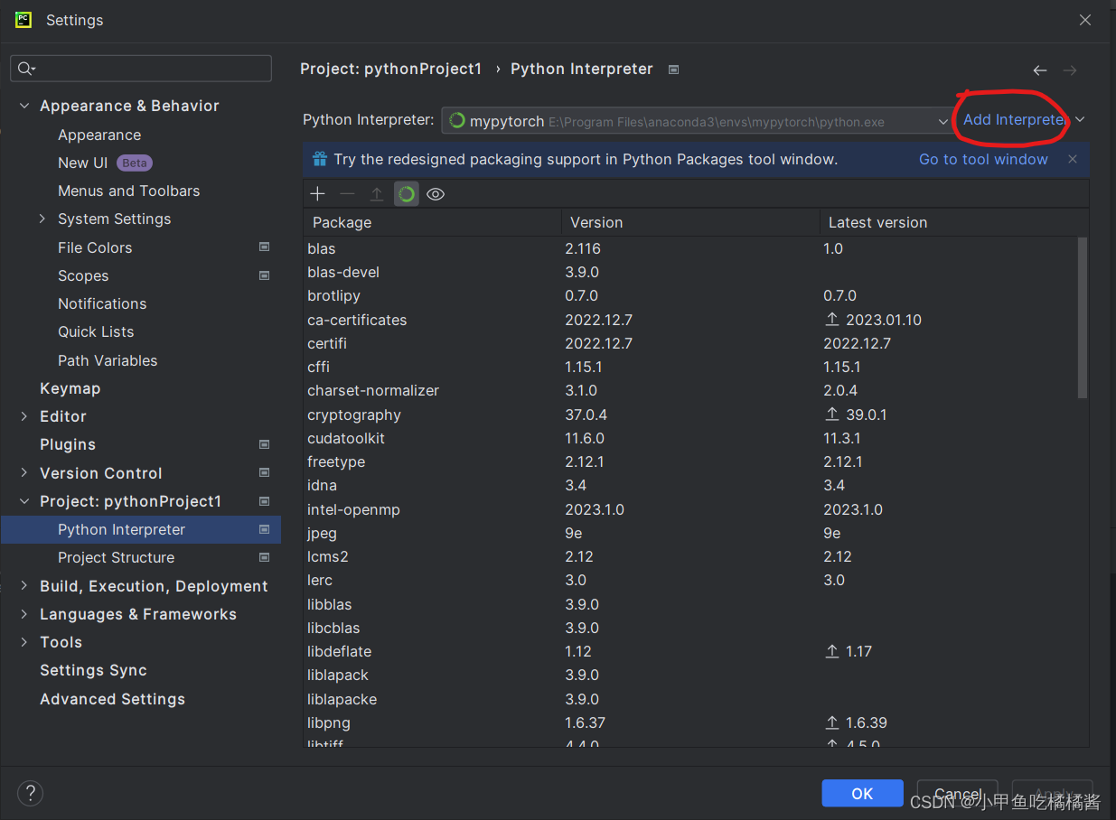Expand Languages & Frameworks section
Viewport: 1116px width, 820px height.
tap(24, 614)
